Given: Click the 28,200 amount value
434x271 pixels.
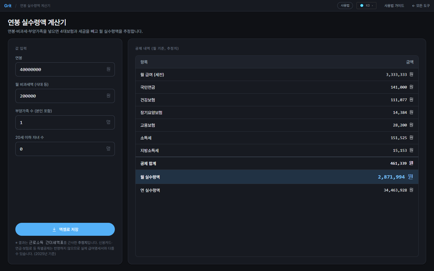Looking at the screenshot, I should pos(400,125).
